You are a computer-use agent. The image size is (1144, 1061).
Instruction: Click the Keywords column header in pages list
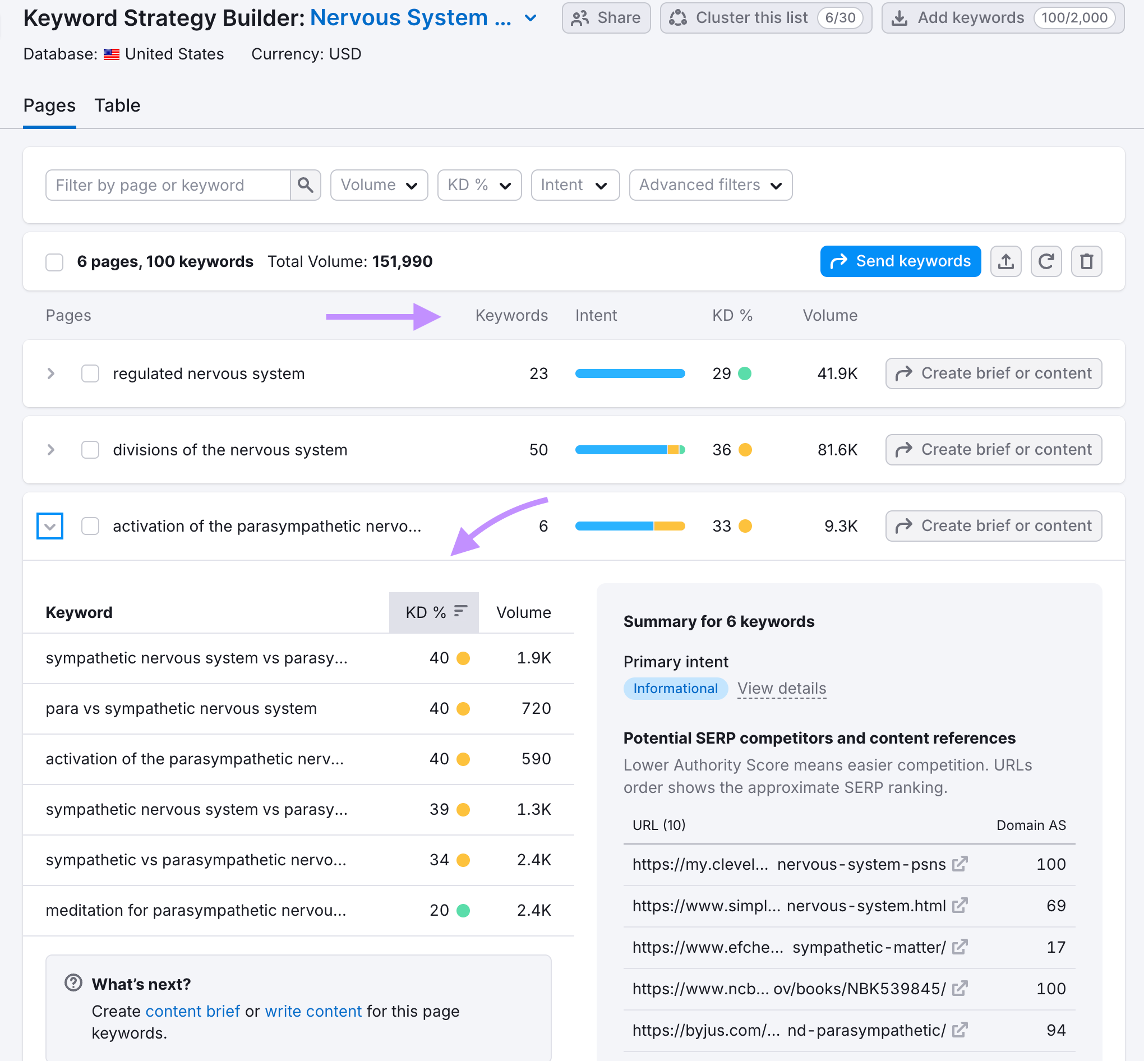[511, 315]
